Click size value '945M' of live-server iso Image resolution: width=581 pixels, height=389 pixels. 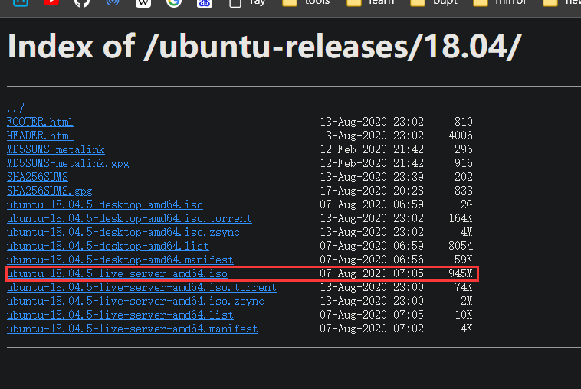[461, 273]
